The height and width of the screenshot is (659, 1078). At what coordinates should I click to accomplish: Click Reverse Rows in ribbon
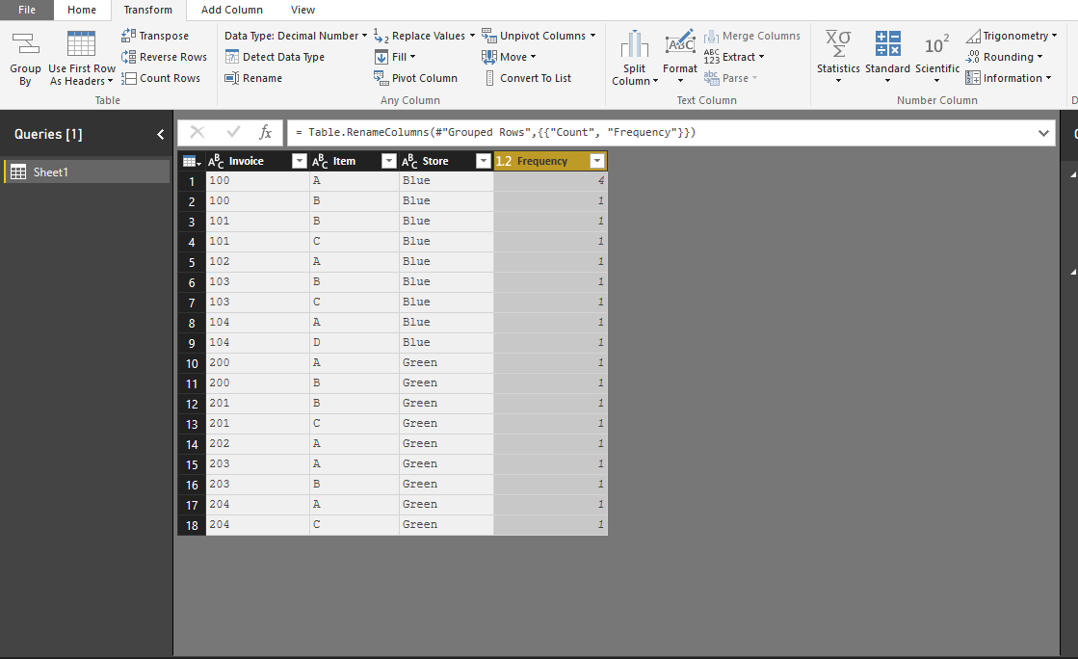164,57
